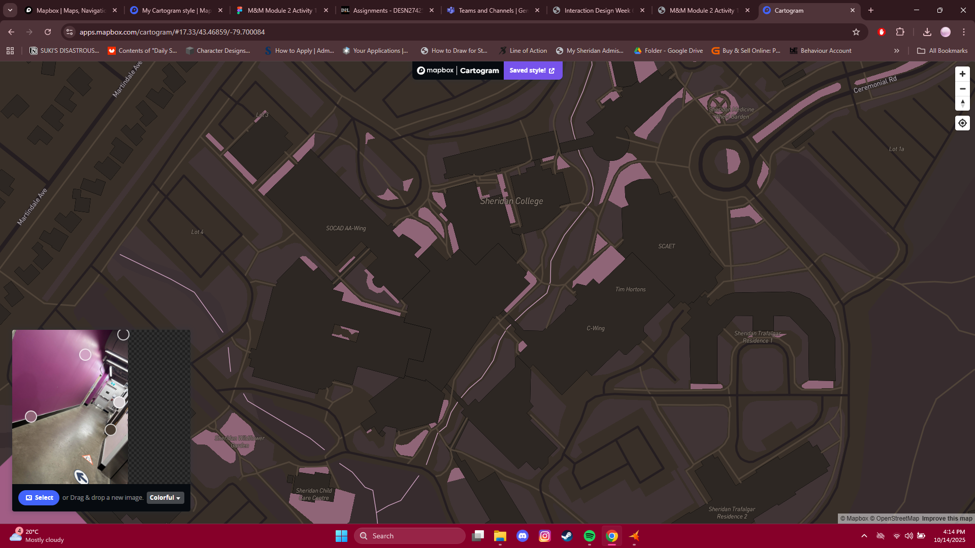Click the geolocate position icon
Screen dimensions: 975x548
coord(962,123)
